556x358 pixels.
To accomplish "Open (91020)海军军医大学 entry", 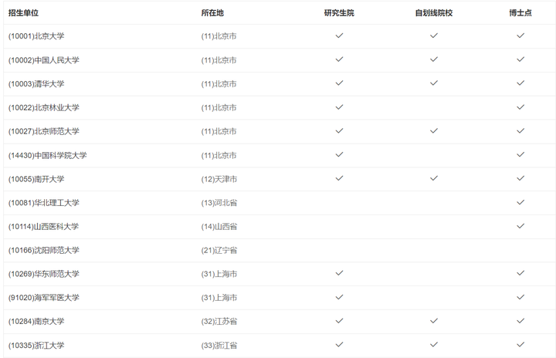I will pyautogui.click(x=43, y=298).
